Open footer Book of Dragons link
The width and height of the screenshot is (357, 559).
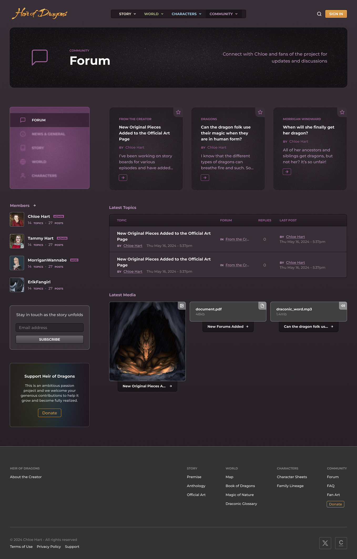240,486
